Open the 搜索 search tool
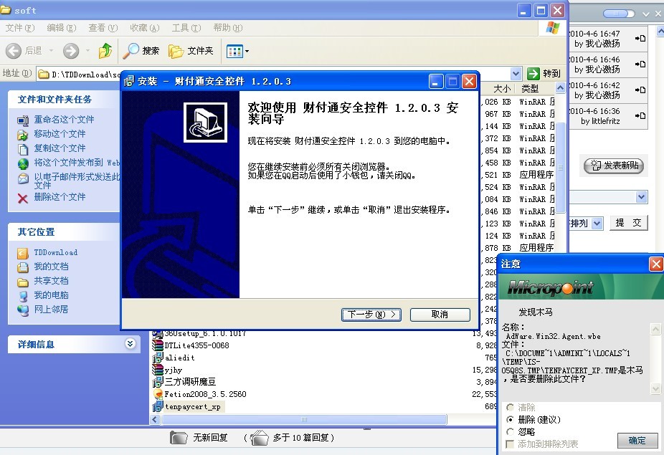The width and height of the screenshot is (664, 455). (x=141, y=51)
